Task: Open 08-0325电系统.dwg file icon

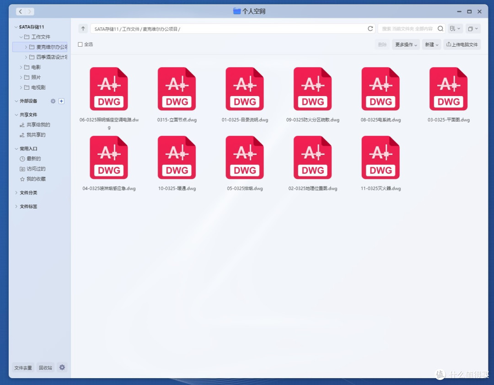Action: (381, 89)
